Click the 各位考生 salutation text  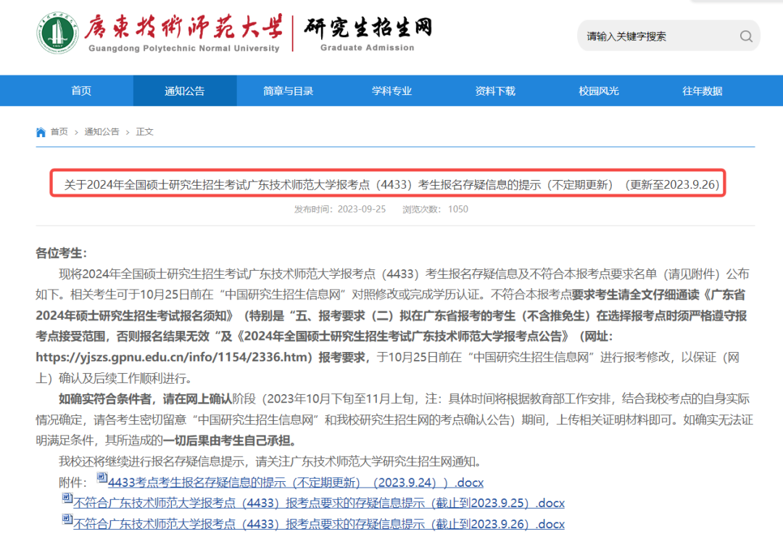pyautogui.click(x=61, y=253)
